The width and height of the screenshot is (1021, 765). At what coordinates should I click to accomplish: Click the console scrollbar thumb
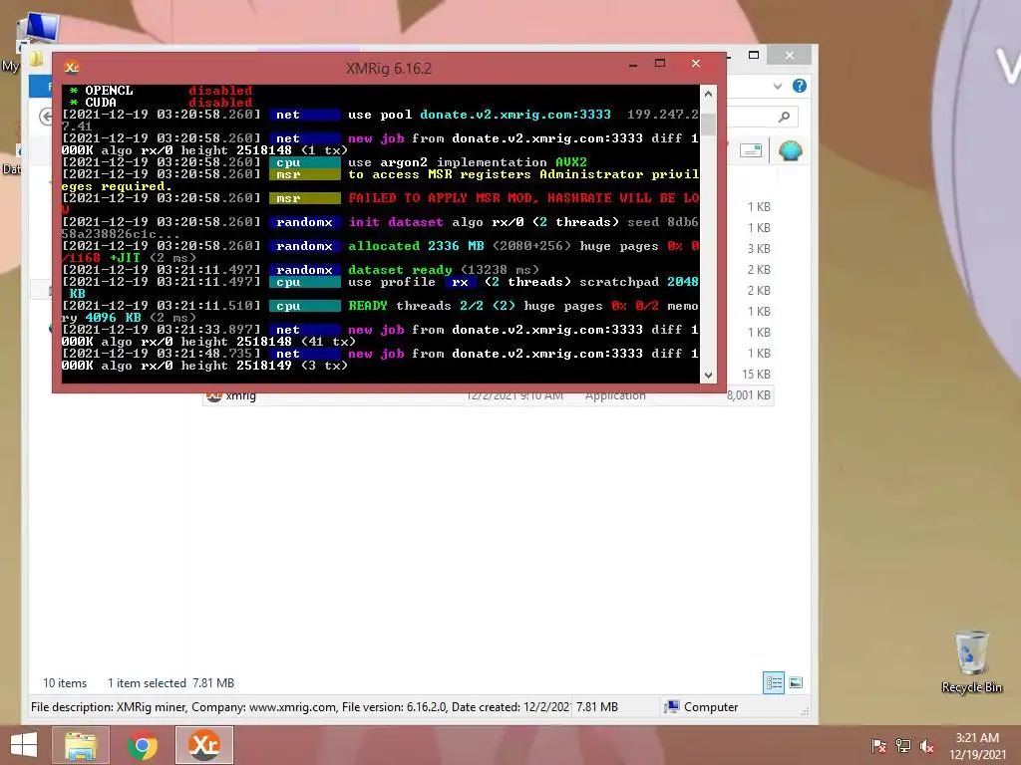tap(709, 125)
